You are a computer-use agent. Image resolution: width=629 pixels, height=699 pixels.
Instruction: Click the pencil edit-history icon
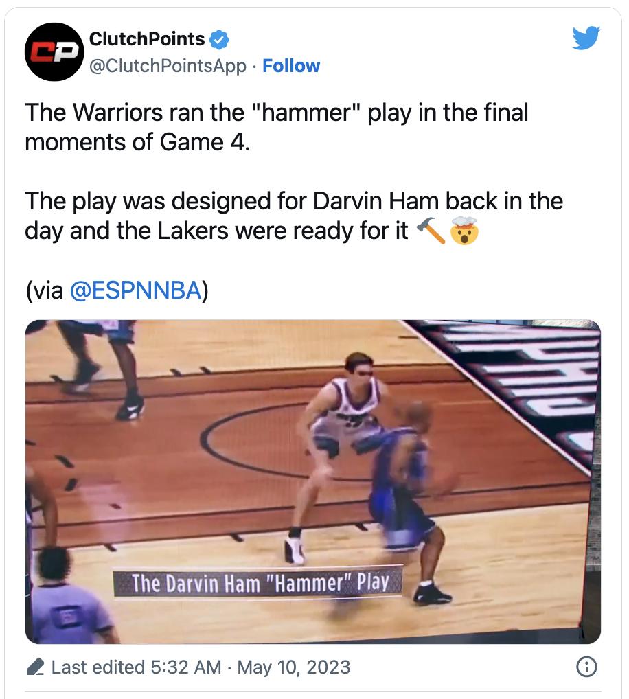(x=36, y=667)
